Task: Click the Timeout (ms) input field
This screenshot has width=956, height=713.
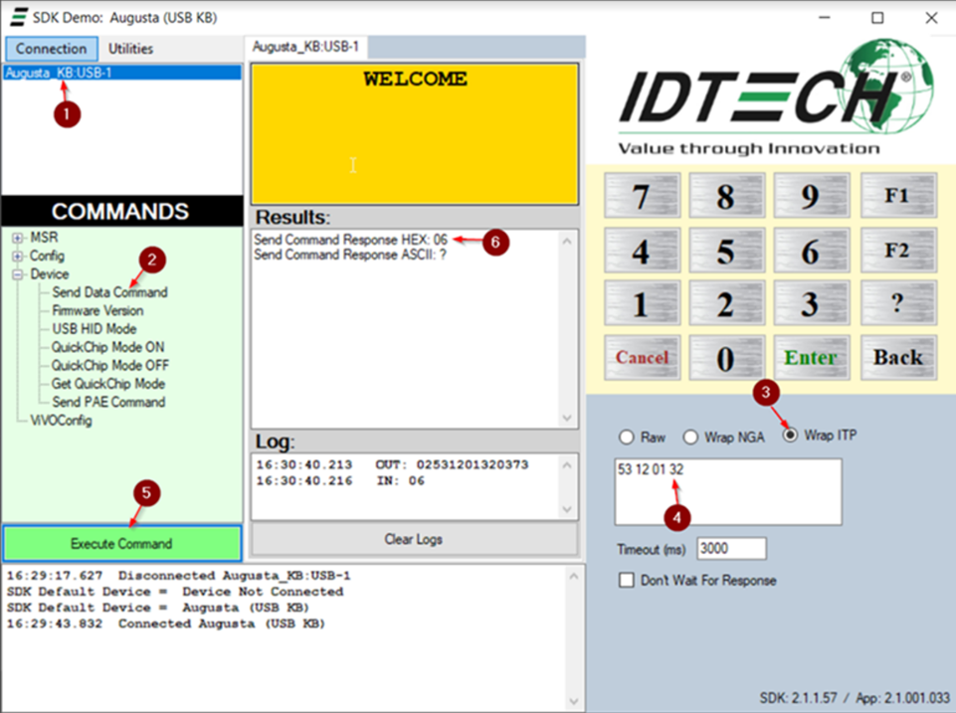Action: (731, 549)
